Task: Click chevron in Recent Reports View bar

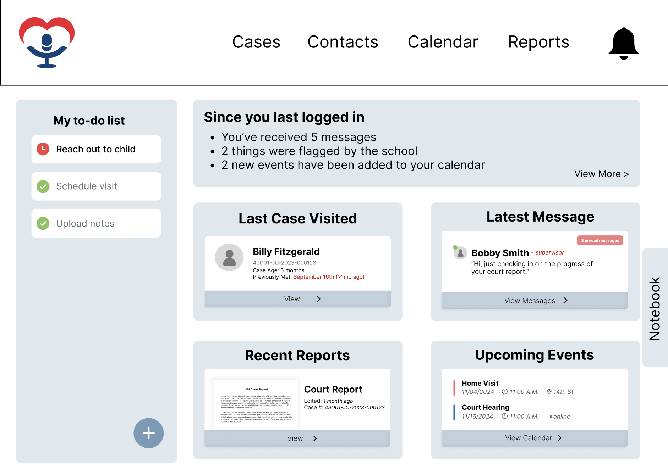Action: coord(315,438)
